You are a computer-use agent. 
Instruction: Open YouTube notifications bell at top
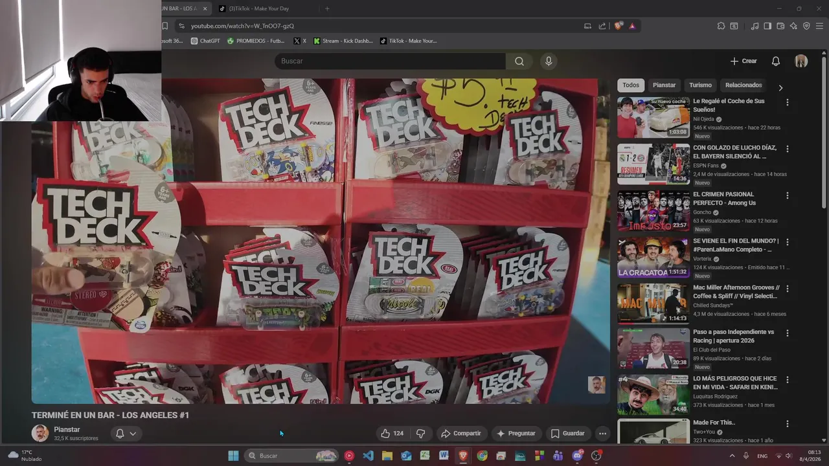click(775, 61)
